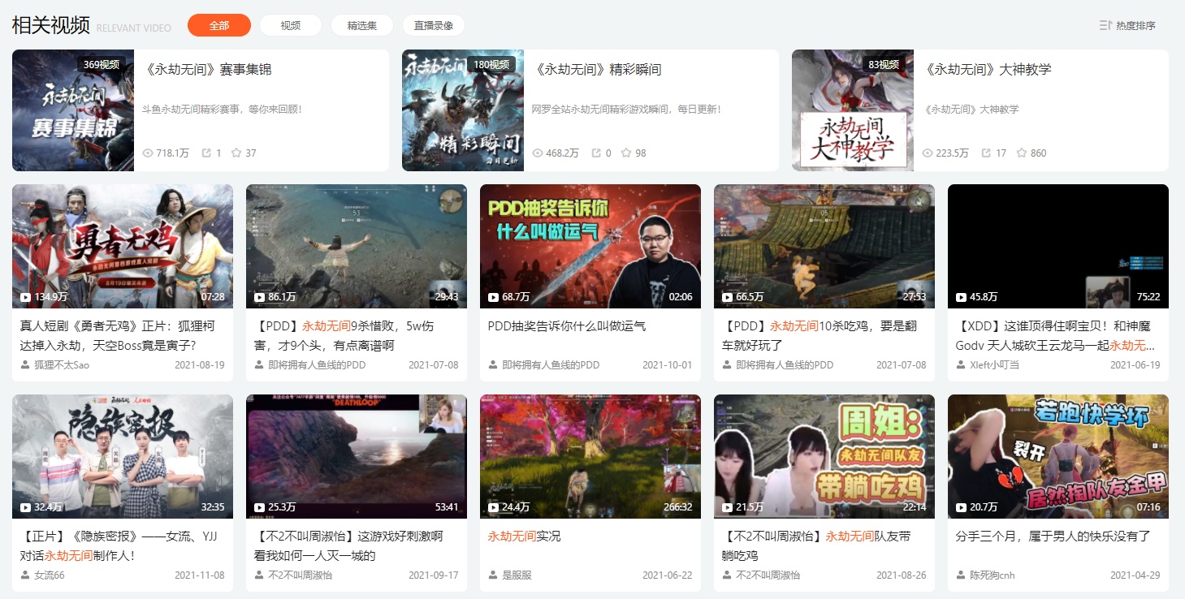1185x599 pixels.
Task: Select the 全部 filter tab
Action: [219, 25]
